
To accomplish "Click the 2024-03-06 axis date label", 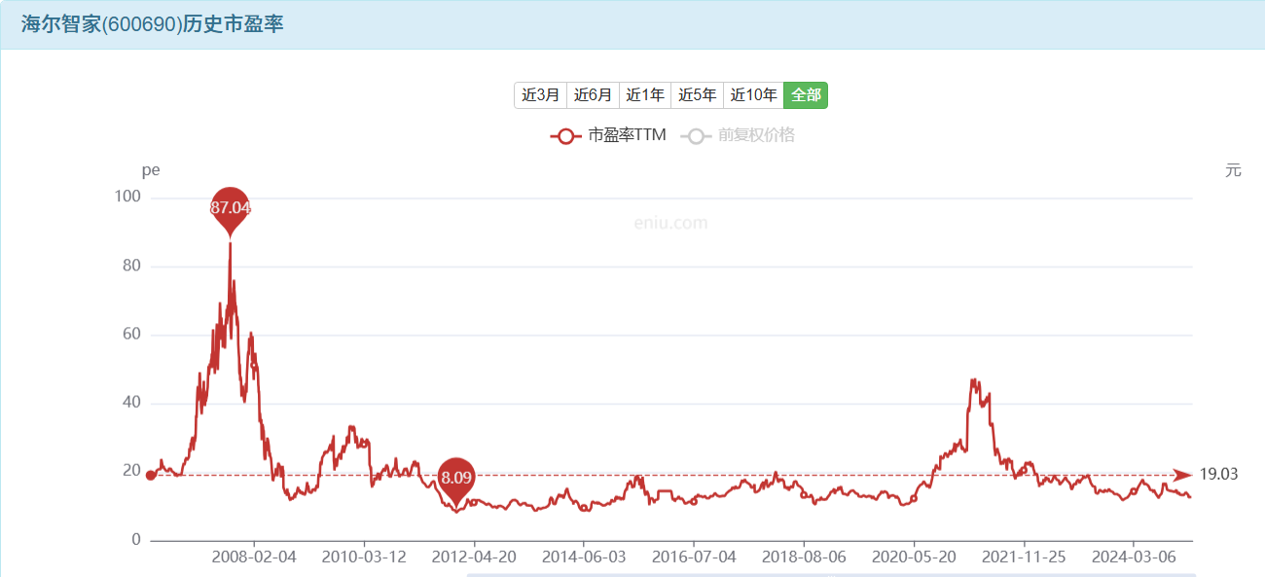I will pyautogui.click(x=1134, y=558).
